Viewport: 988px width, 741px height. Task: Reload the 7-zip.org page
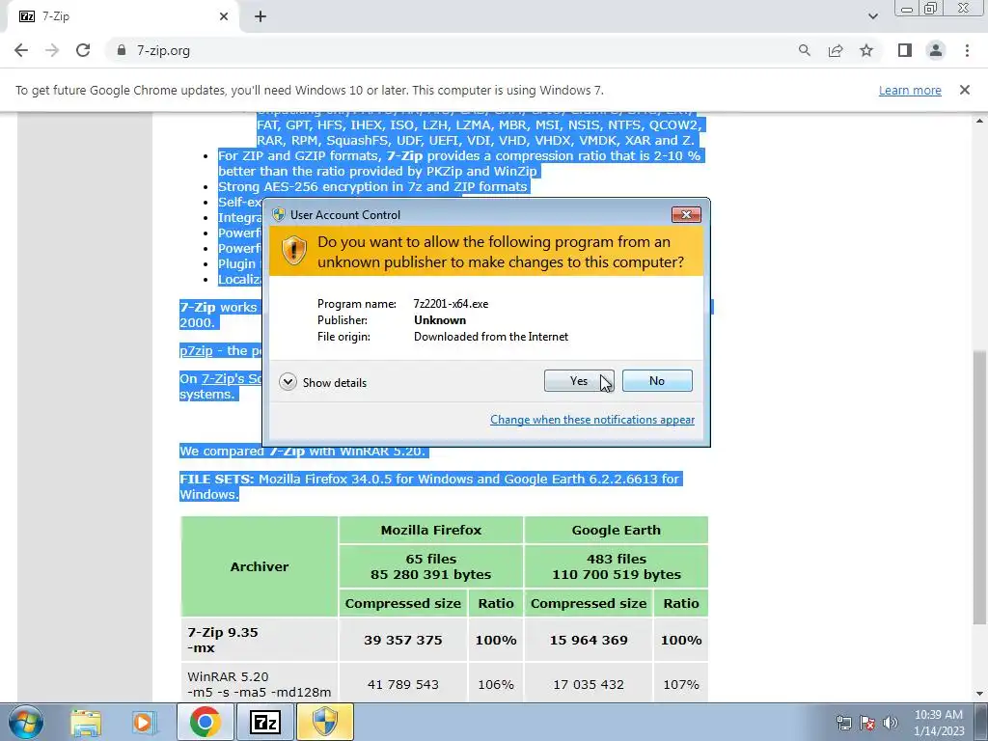[x=83, y=50]
